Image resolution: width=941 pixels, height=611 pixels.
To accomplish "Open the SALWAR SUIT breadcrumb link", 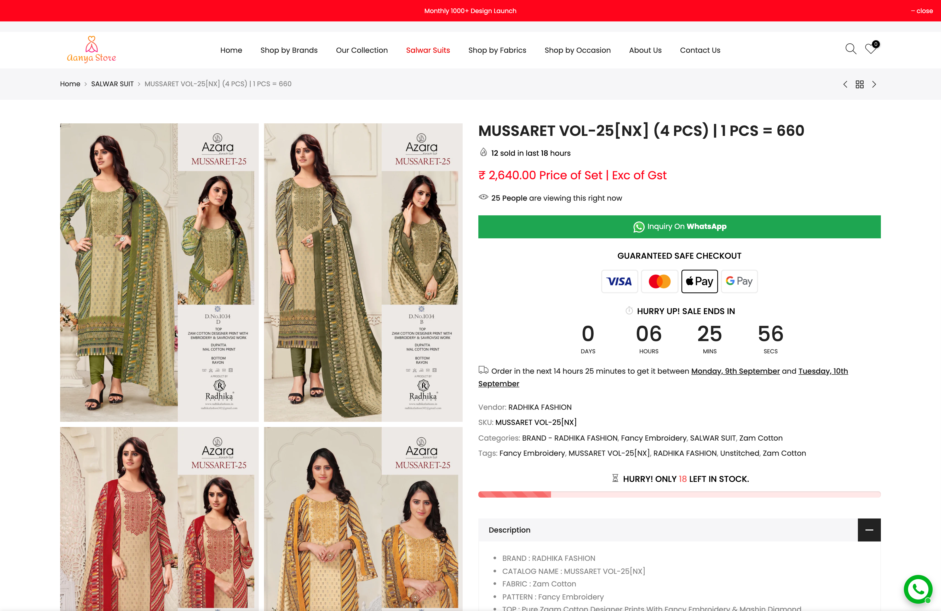I will click(112, 84).
